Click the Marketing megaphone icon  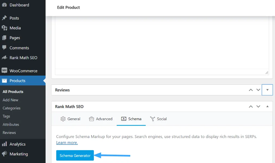pyautogui.click(x=4, y=154)
